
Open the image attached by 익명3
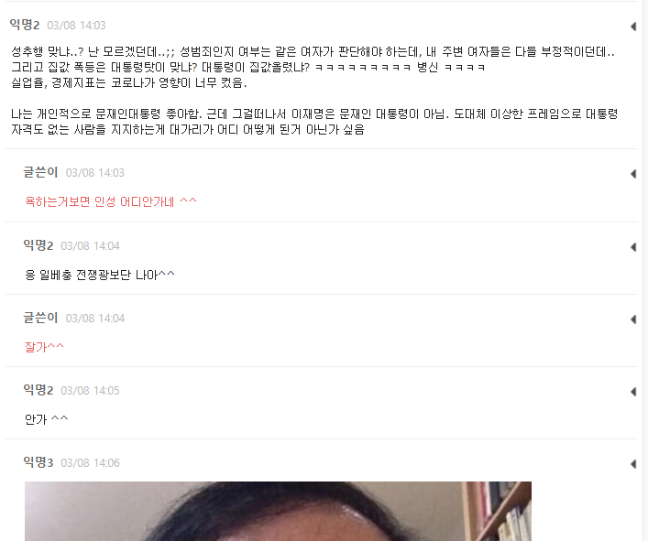tap(278, 511)
